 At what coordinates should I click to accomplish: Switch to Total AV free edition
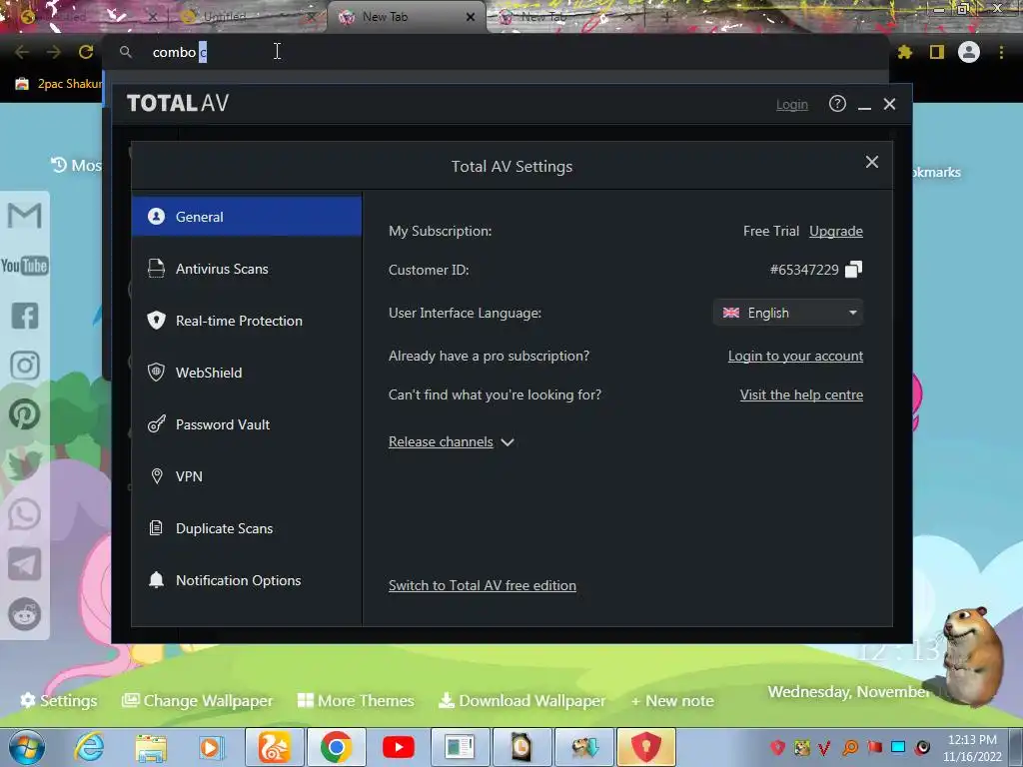[x=483, y=585]
